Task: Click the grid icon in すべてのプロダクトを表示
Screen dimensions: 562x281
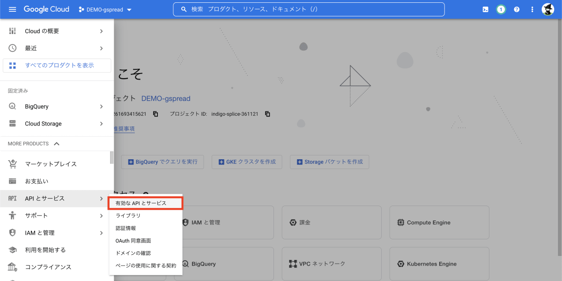Action: [x=13, y=66]
